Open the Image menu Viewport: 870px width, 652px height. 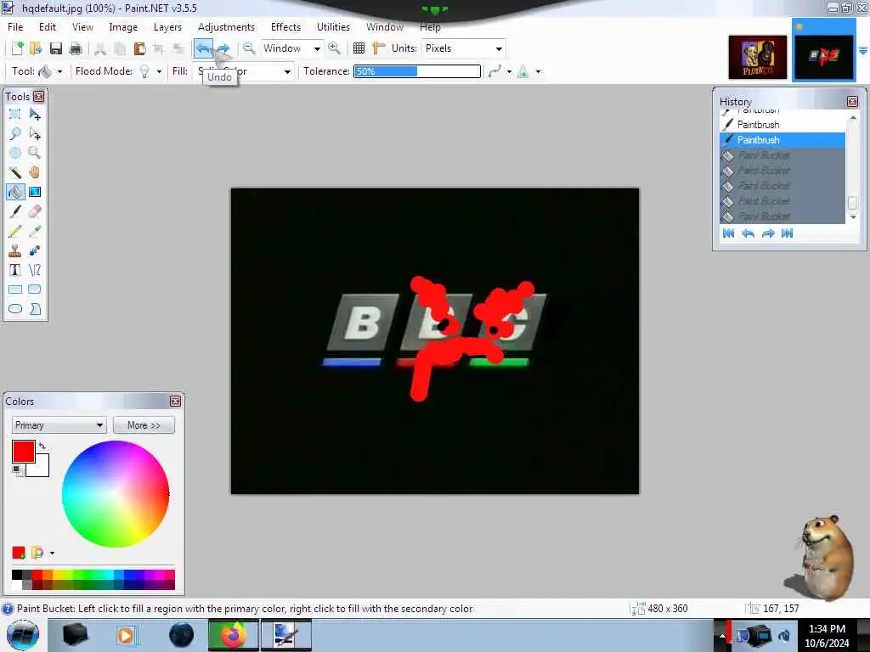pos(123,27)
